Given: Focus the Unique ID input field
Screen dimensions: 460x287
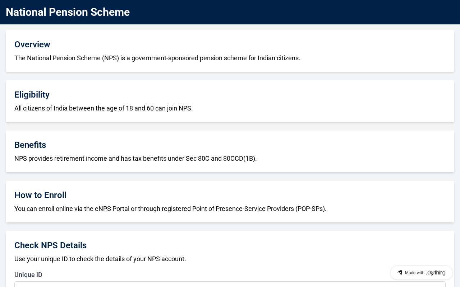Looking at the screenshot, I should point(230,284).
